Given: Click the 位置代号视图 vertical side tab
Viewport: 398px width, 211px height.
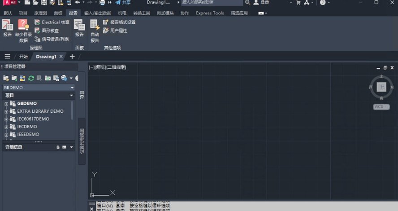Looking at the screenshot, I should [x=82, y=141].
